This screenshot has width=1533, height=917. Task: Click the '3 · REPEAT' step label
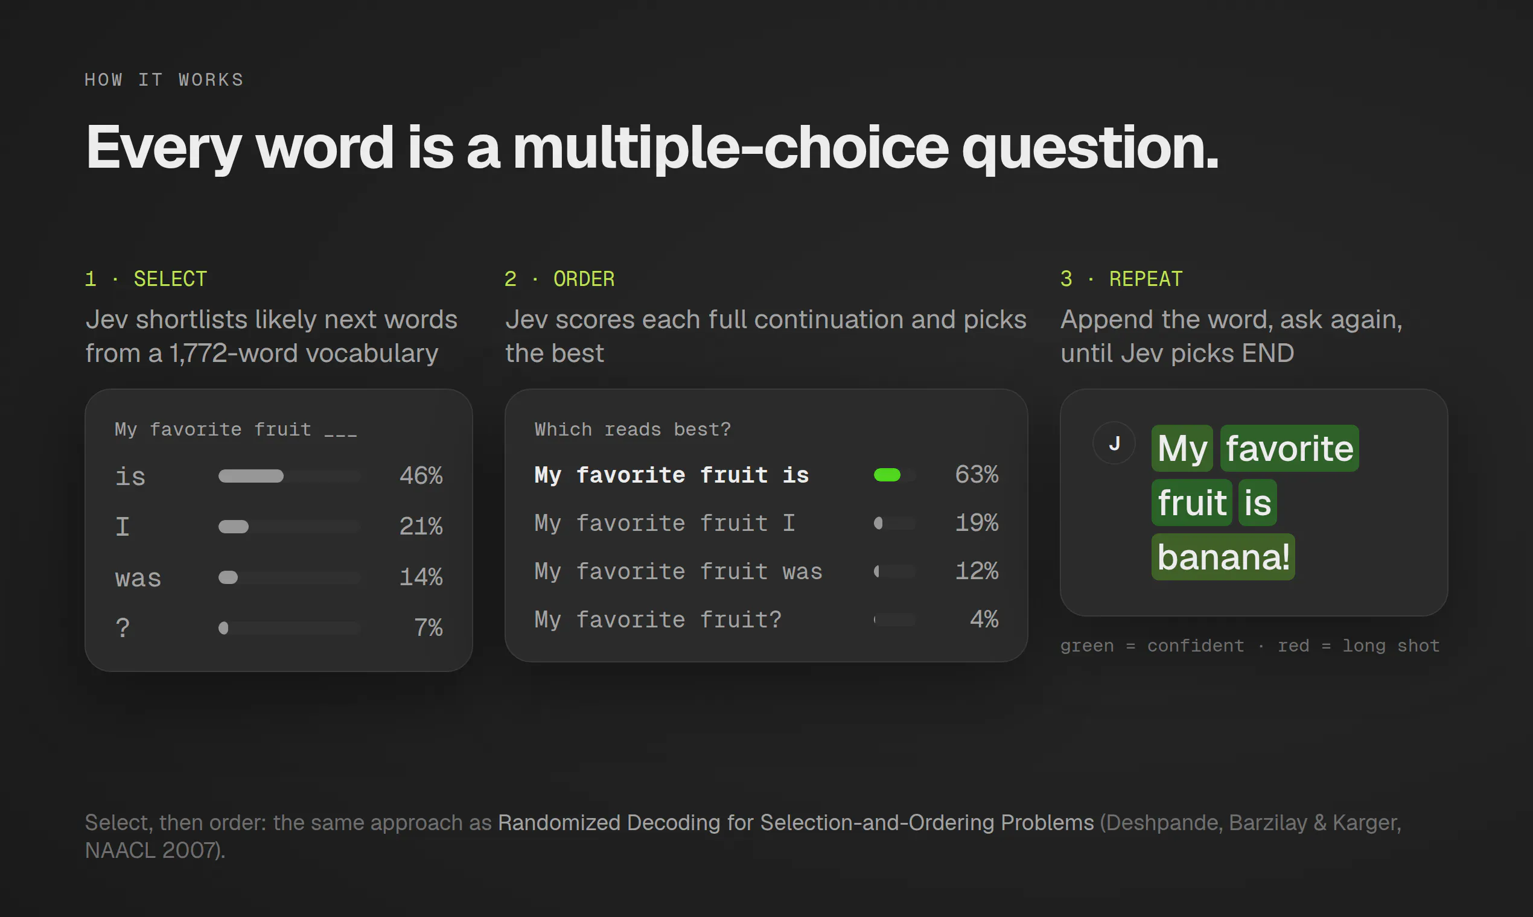click(x=1121, y=279)
